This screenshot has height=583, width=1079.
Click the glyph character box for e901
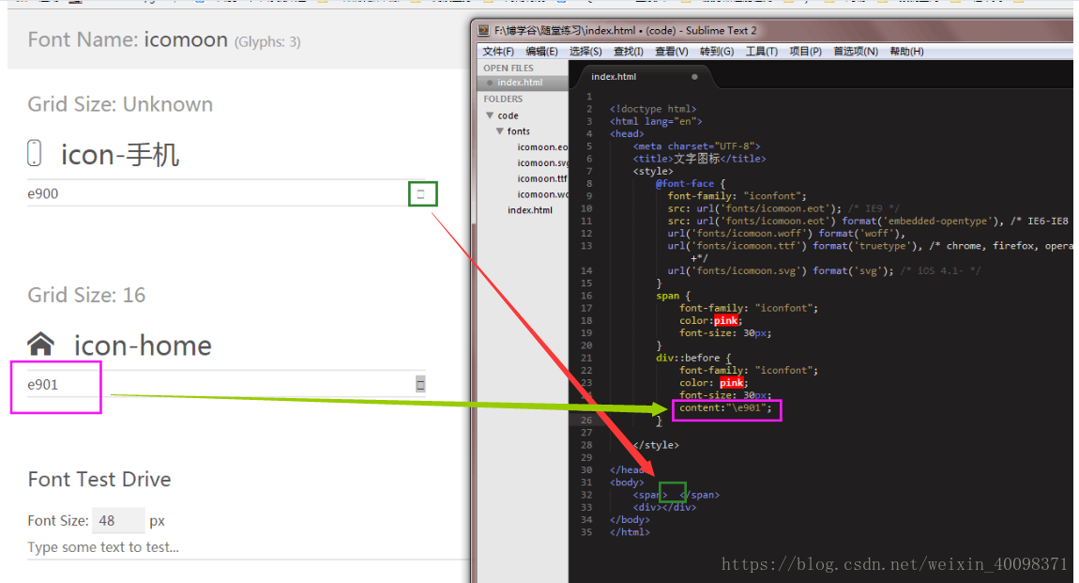tap(420, 384)
